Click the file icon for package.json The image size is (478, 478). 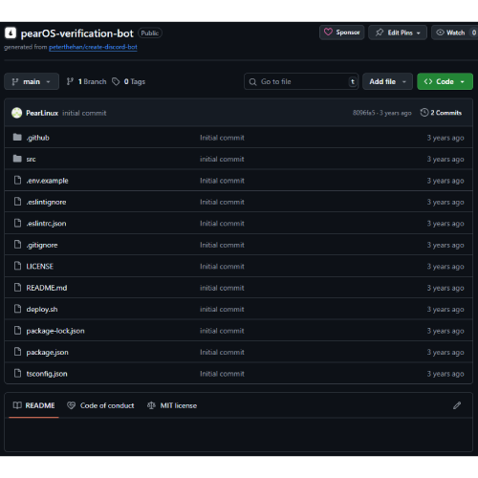click(18, 352)
